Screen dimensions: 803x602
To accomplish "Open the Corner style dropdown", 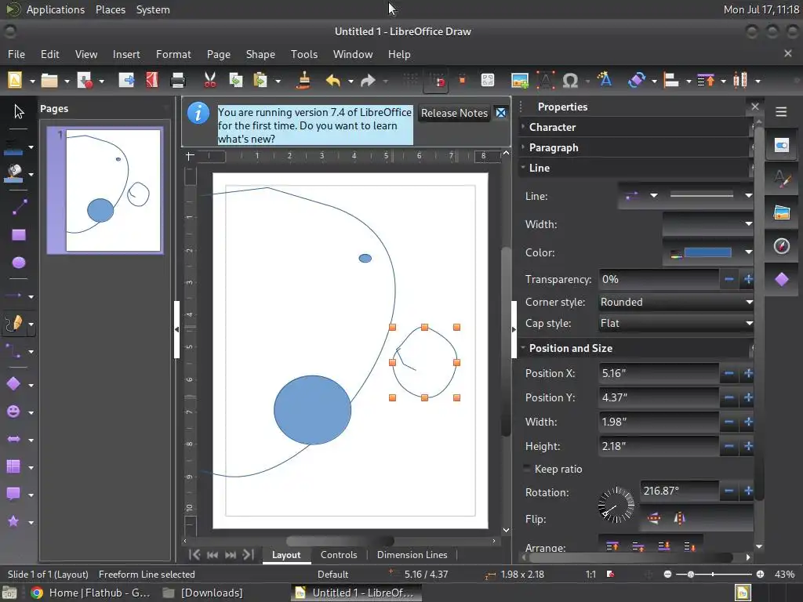I will [676, 302].
